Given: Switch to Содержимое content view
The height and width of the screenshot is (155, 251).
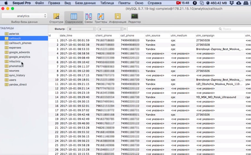Looking at the screenshot, I should [x=74, y=18].
